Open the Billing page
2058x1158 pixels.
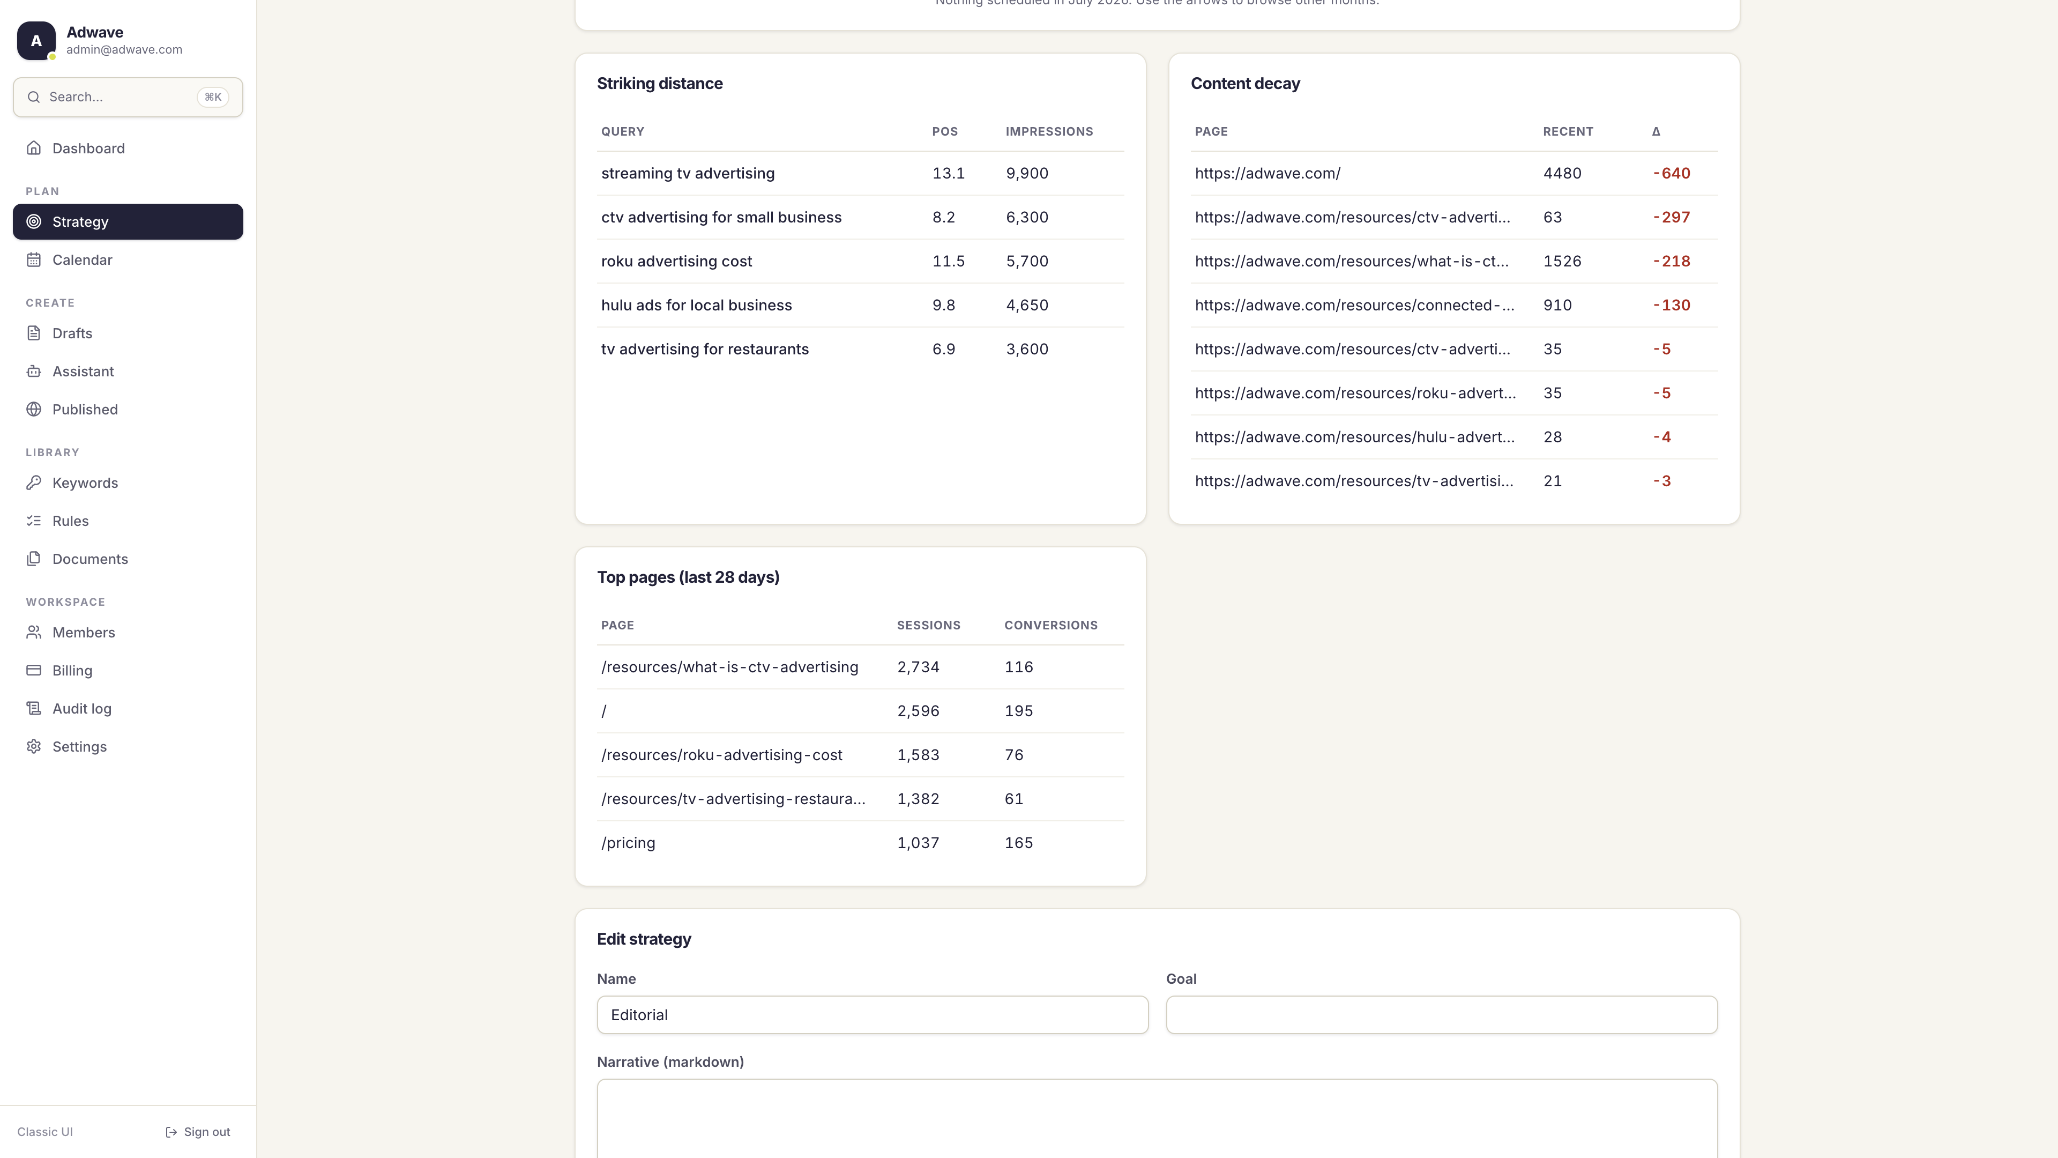click(x=128, y=670)
